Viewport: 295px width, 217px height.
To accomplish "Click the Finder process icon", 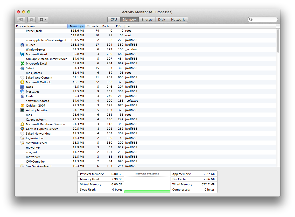I will [22, 96].
